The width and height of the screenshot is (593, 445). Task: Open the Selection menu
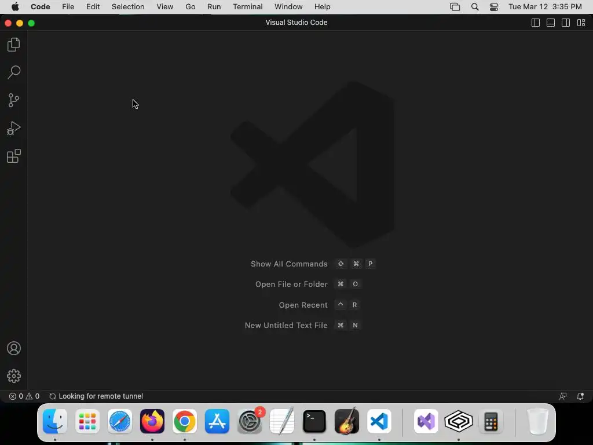[128, 7]
